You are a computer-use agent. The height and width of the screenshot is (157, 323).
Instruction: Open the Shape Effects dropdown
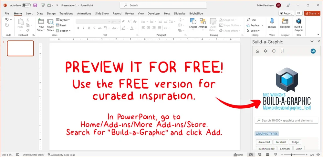(230, 31)
